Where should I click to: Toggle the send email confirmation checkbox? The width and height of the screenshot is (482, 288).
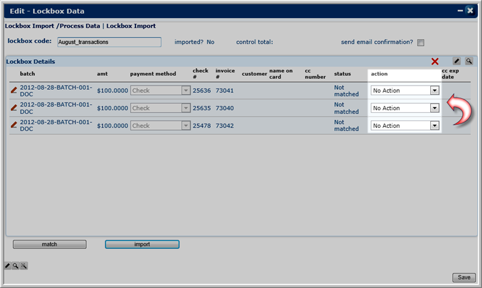click(x=421, y=42)
